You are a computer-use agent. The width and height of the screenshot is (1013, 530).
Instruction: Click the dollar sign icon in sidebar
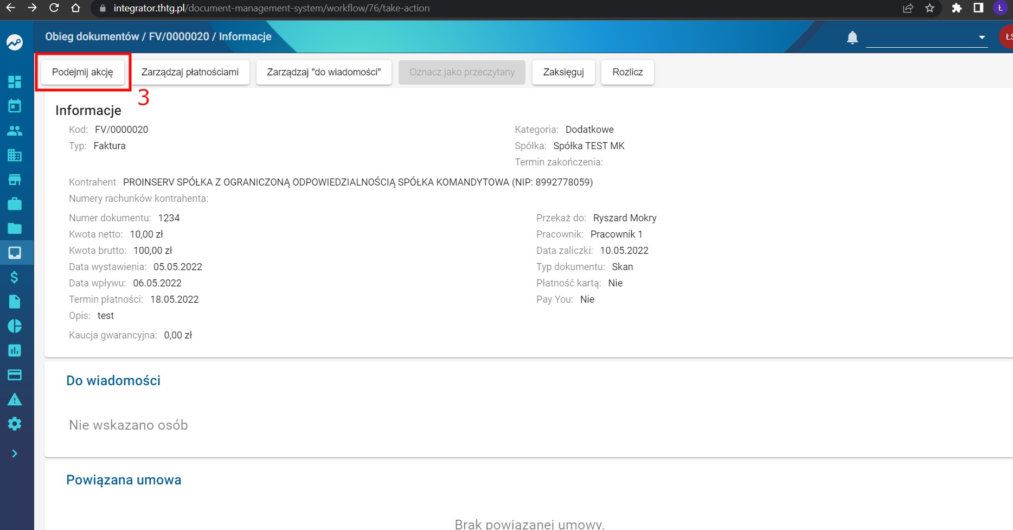(x=15, y=277)
